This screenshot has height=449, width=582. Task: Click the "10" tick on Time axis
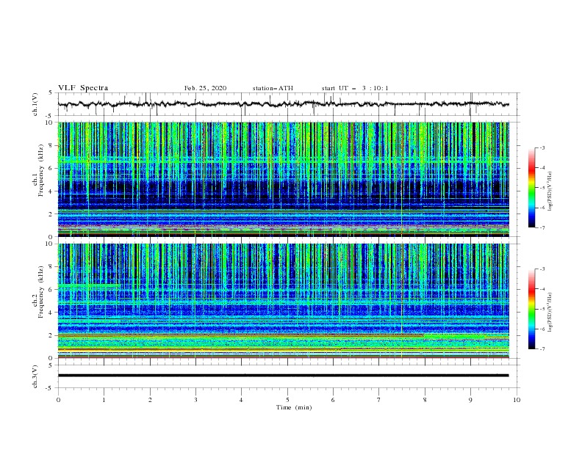(x=517, y=400)
